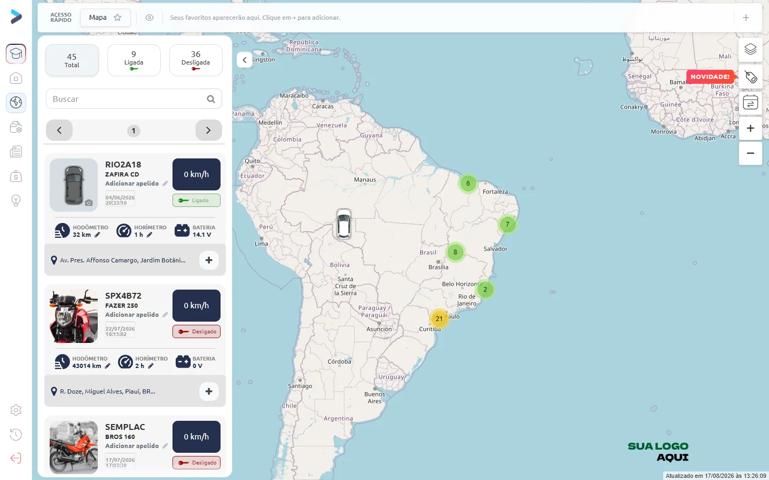Open the settings gear in sidebar
The height and width of the screenshot is (480, 769).
[16, 410]
